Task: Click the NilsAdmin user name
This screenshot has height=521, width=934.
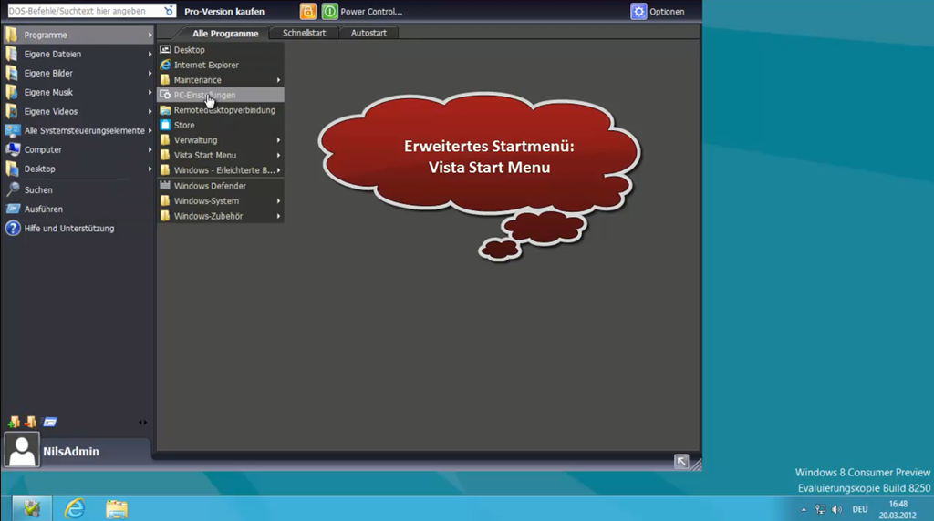Action: tap(71, 452)
